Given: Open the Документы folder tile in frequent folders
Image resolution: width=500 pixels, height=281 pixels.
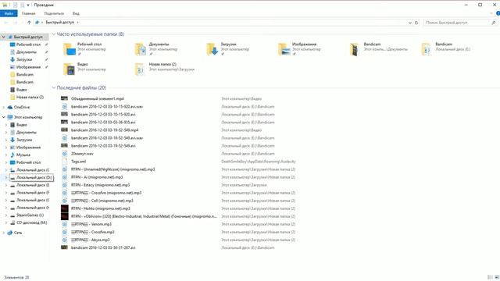Looking at the screenshot, I should pyautogui.click(x=156, y=48).
